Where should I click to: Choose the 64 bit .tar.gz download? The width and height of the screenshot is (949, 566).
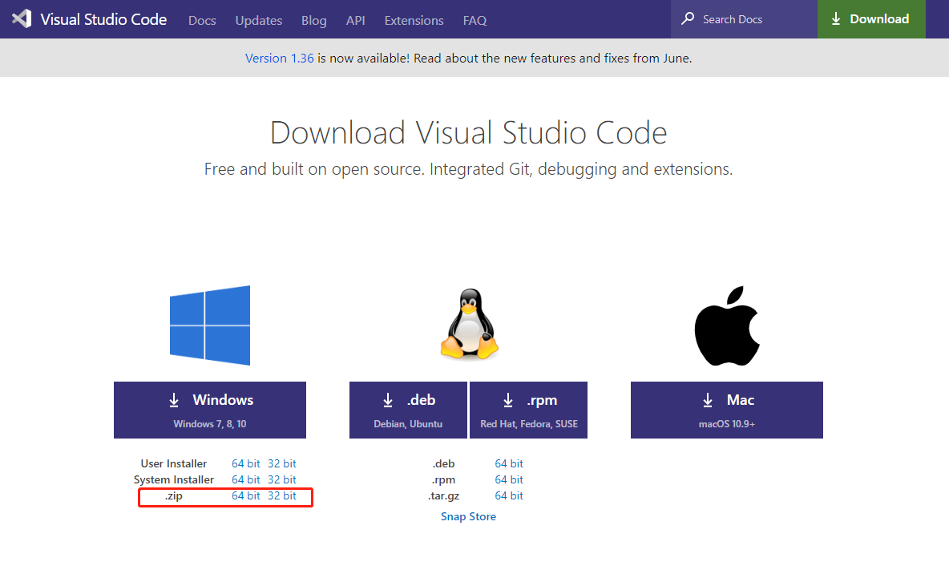(x=509, y=496)
